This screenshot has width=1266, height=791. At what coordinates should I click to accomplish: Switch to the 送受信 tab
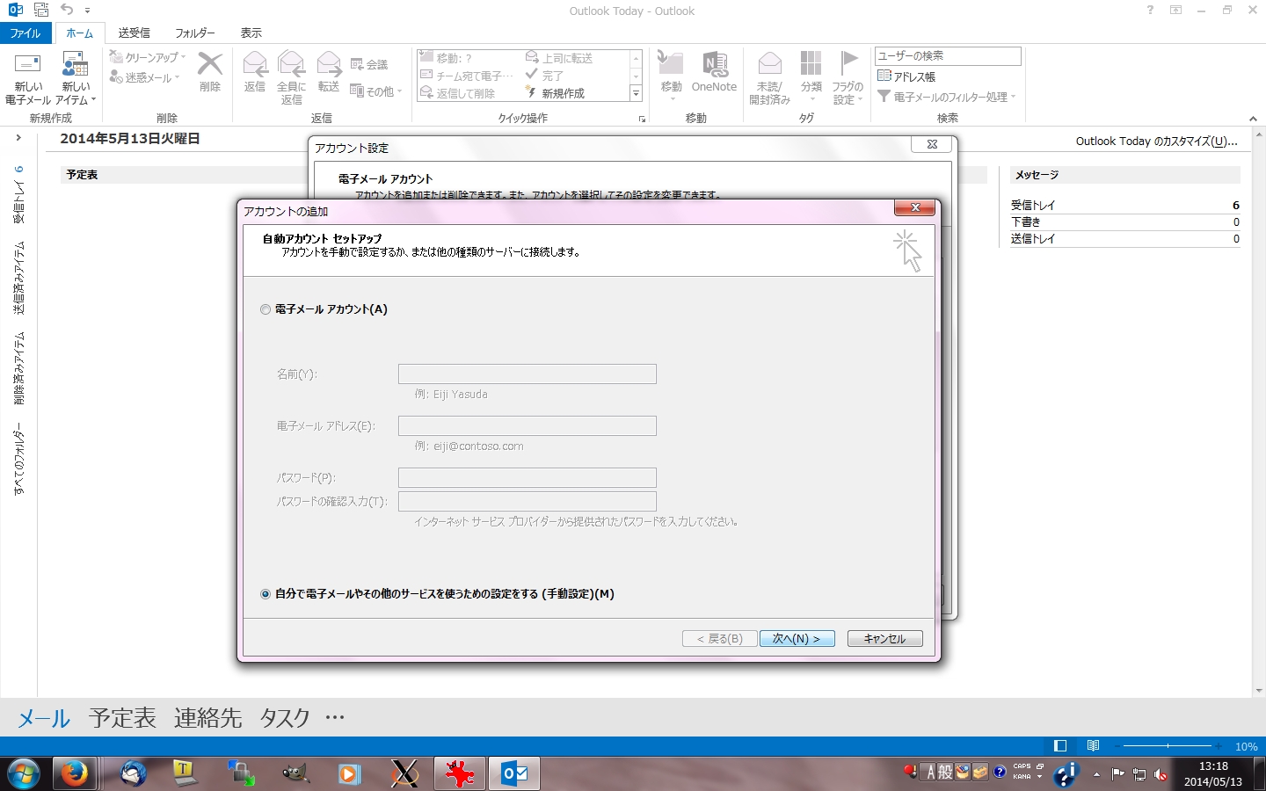(x=134, y=33)
